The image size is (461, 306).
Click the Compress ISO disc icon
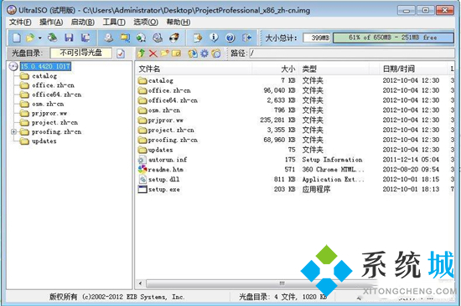point(141,38)
